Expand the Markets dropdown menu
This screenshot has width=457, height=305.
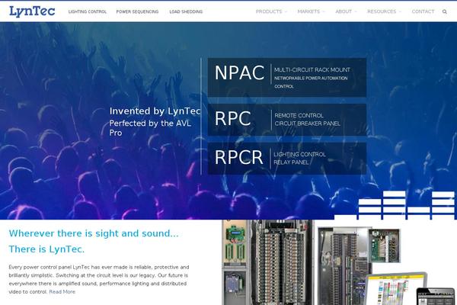[311, 11]
